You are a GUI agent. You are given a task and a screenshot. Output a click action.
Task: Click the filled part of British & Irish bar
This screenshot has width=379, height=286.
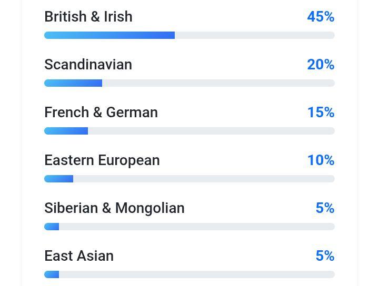(109, 35)
